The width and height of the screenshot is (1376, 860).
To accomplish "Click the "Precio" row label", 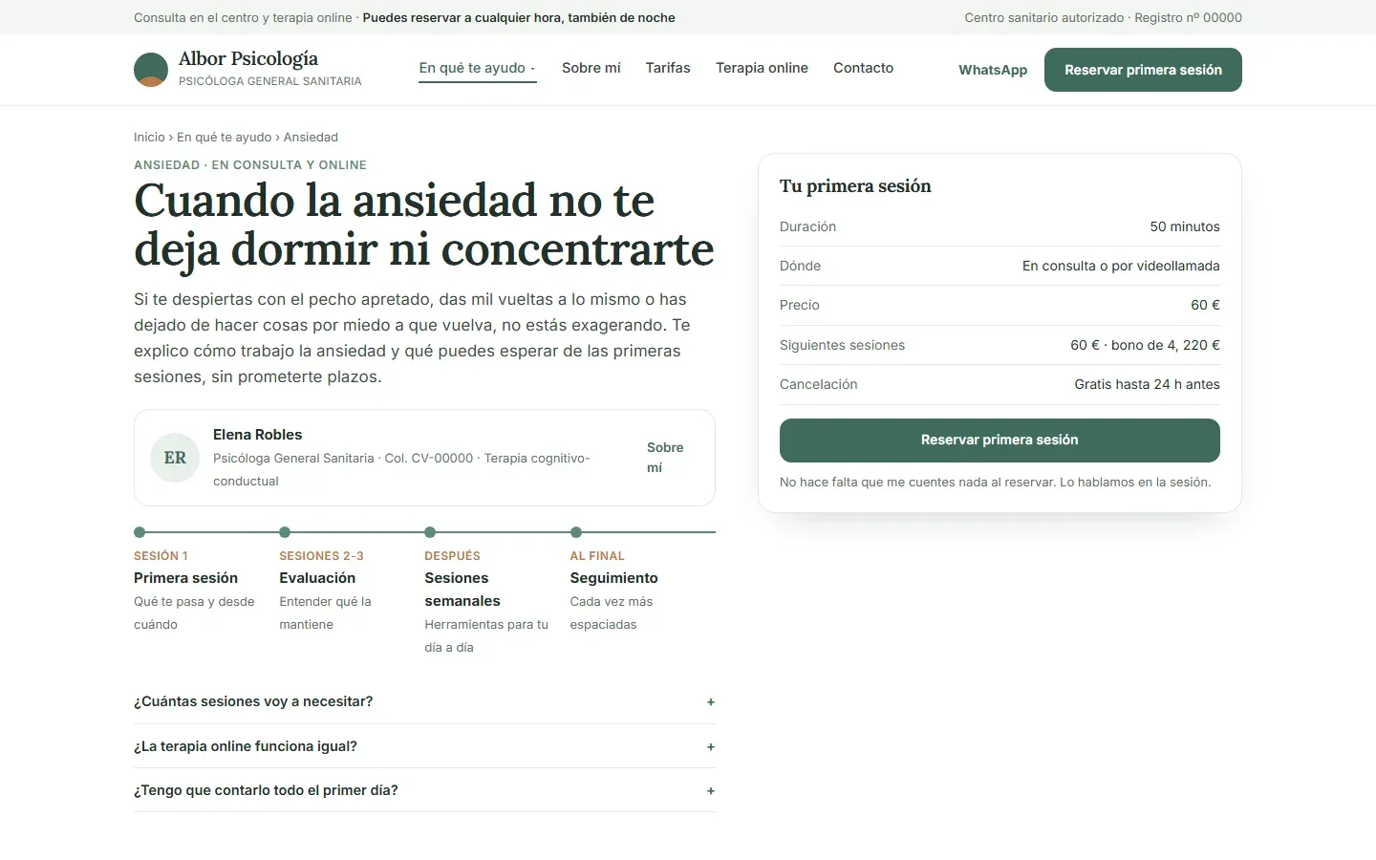I will click(800, 305).
